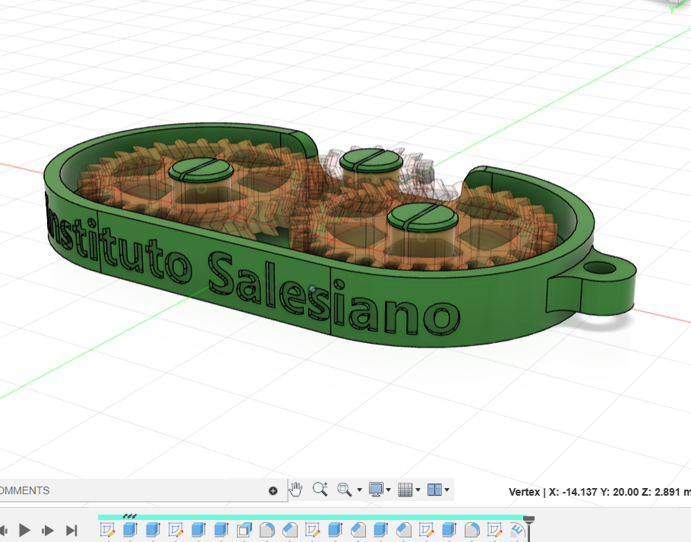Image resolution: width=691 pixels, height=542 pixels.
Task: Expand the Grid and Snaps dropdown arrow
Action: [418, 491]
